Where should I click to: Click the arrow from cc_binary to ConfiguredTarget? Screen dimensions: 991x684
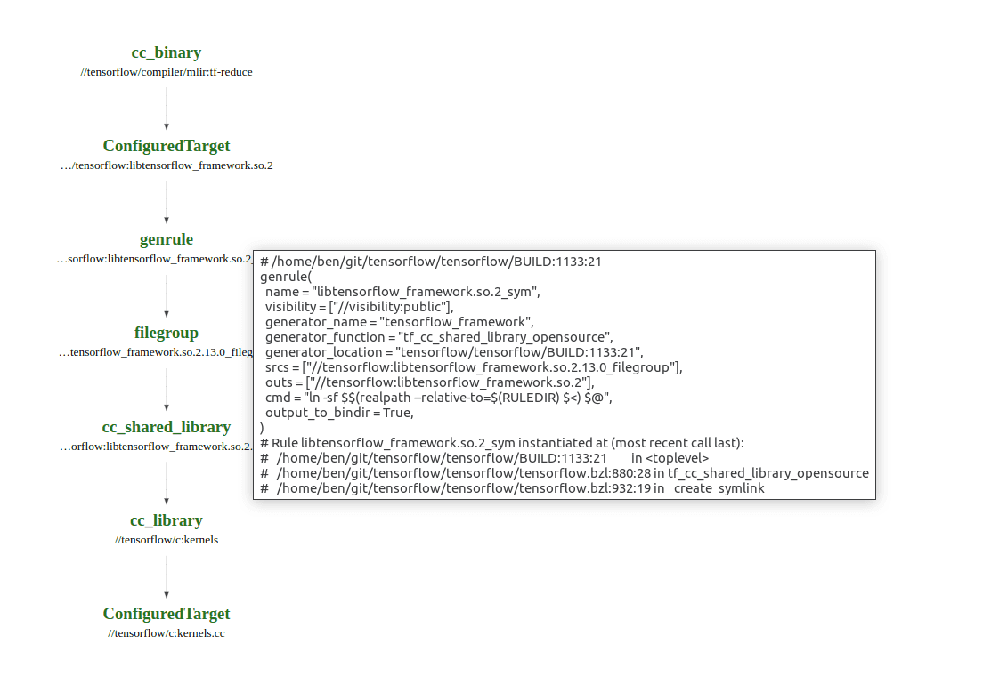point(167,109)
